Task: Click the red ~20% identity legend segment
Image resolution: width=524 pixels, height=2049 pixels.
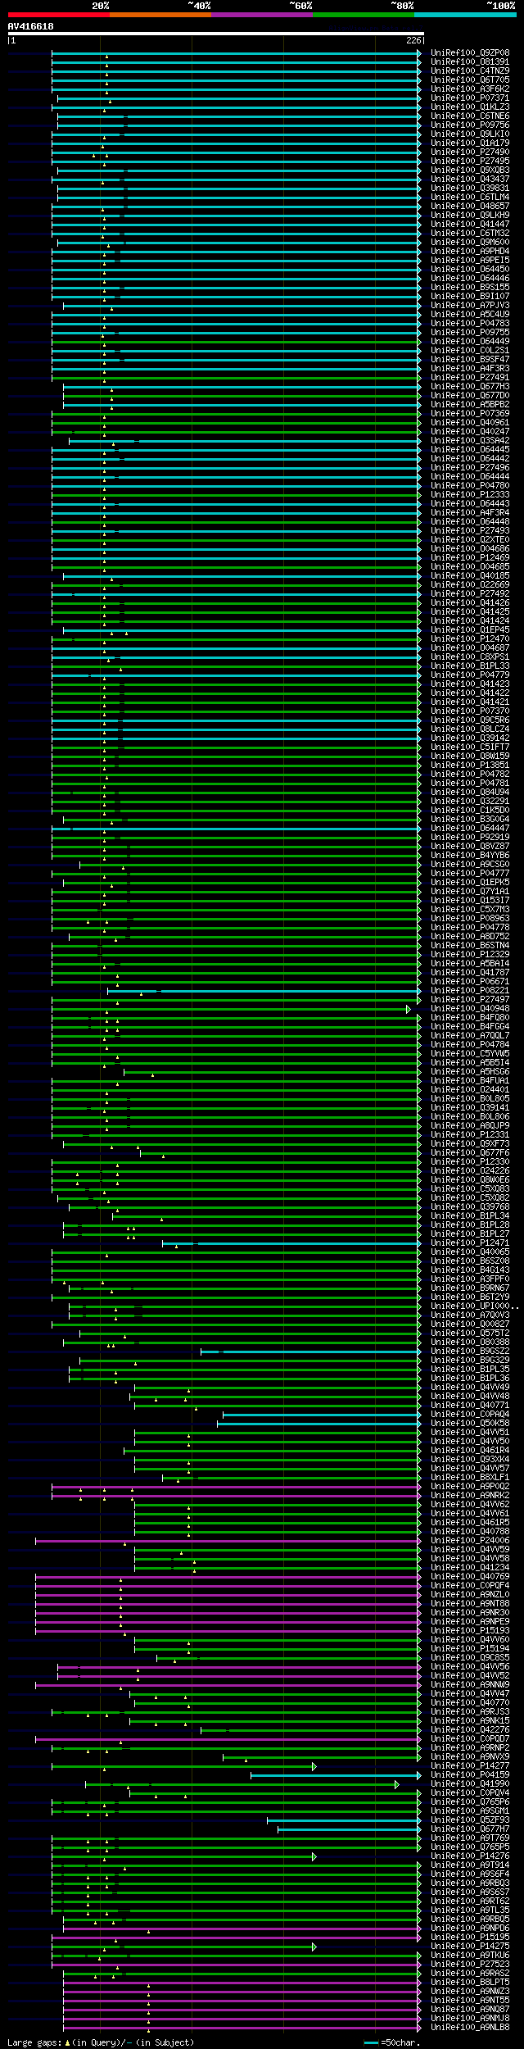Action: point(59,15)
